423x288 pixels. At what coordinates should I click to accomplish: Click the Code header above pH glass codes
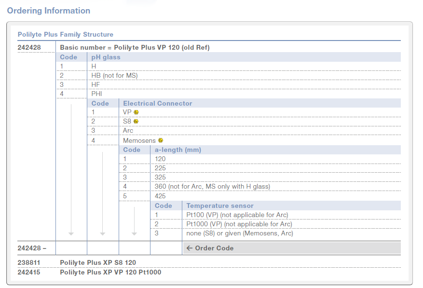coord(68,57)
